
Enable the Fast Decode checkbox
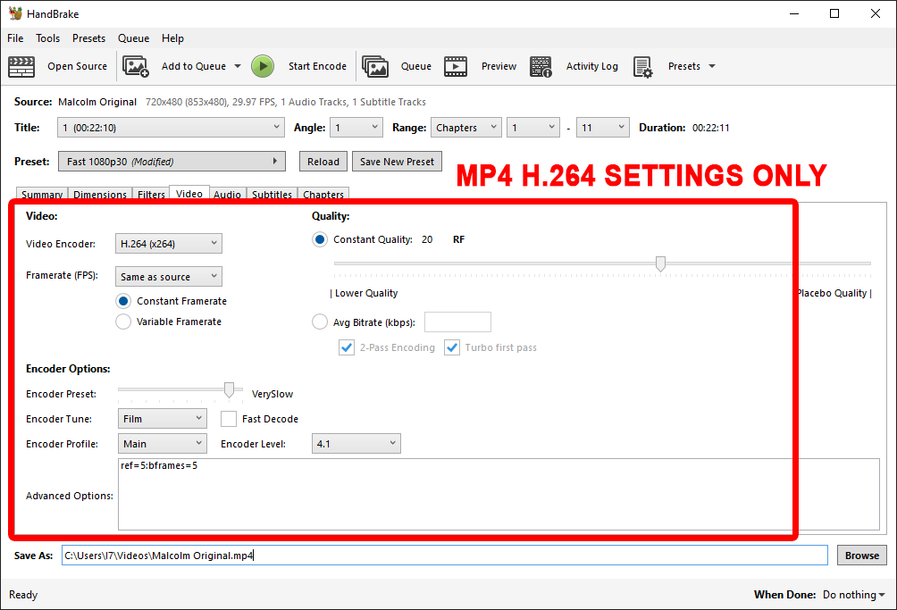point(229,419)
